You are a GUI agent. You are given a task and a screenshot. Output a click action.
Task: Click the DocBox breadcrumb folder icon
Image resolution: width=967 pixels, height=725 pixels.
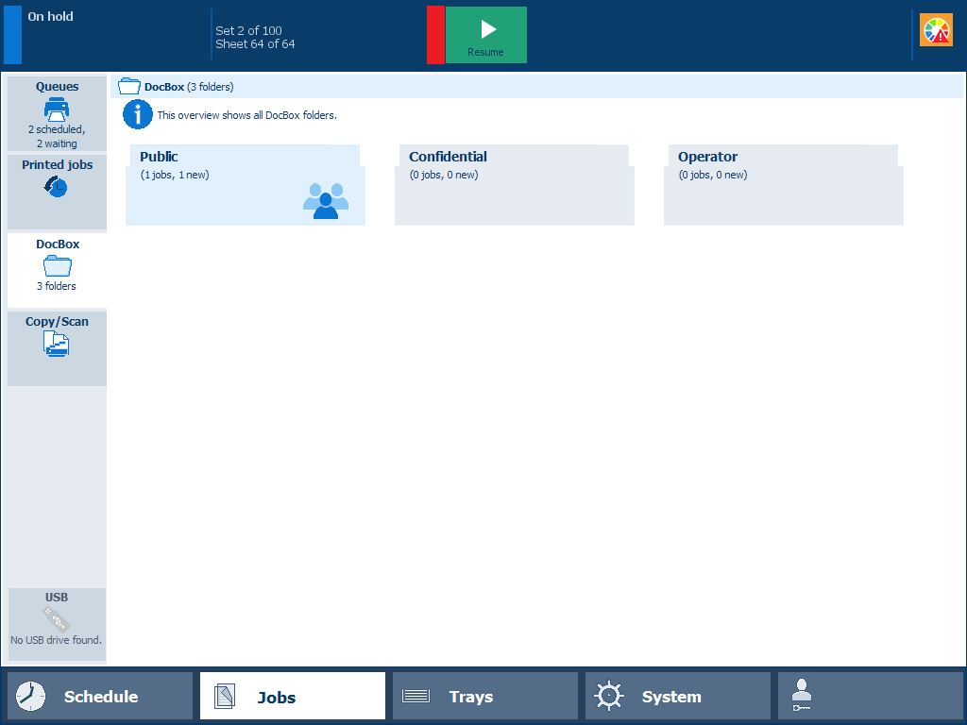[x=129, y=87]
